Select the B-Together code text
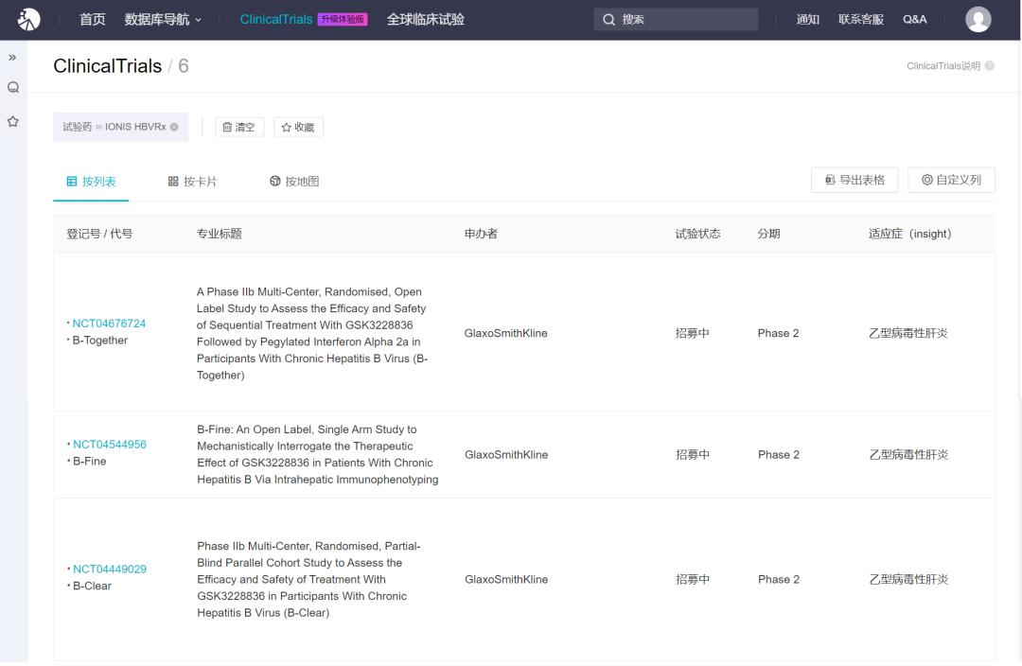This screenshot has width=1022, height=666. (99, 341)
